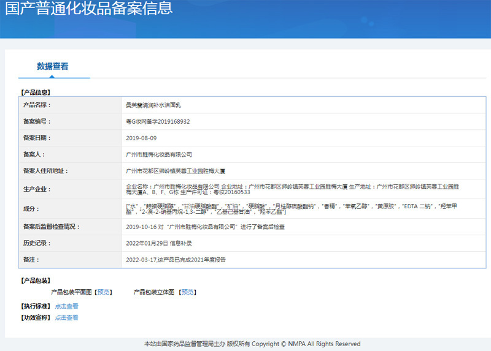491x351 pixels.
Task: Click the 成分 row label
Action: click(x=31, y=209)
